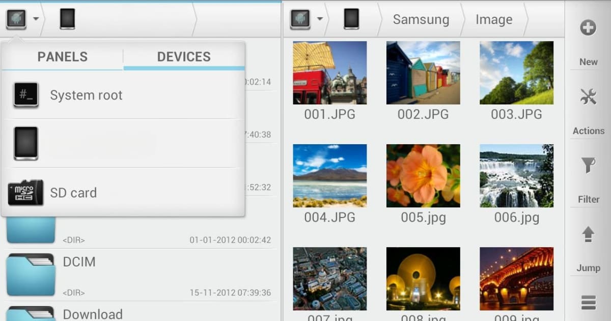Open the 005.jpg flower photo
611x321 pixels.
(423, 176)
